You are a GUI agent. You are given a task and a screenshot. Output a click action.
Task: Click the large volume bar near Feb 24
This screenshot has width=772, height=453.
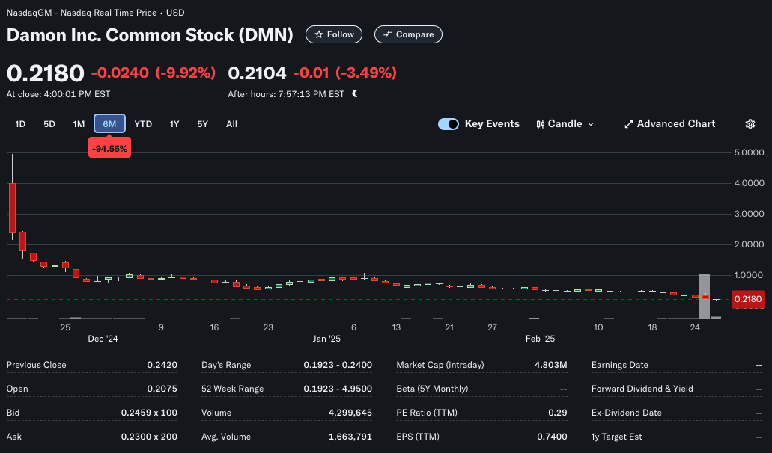click(705, 296)
